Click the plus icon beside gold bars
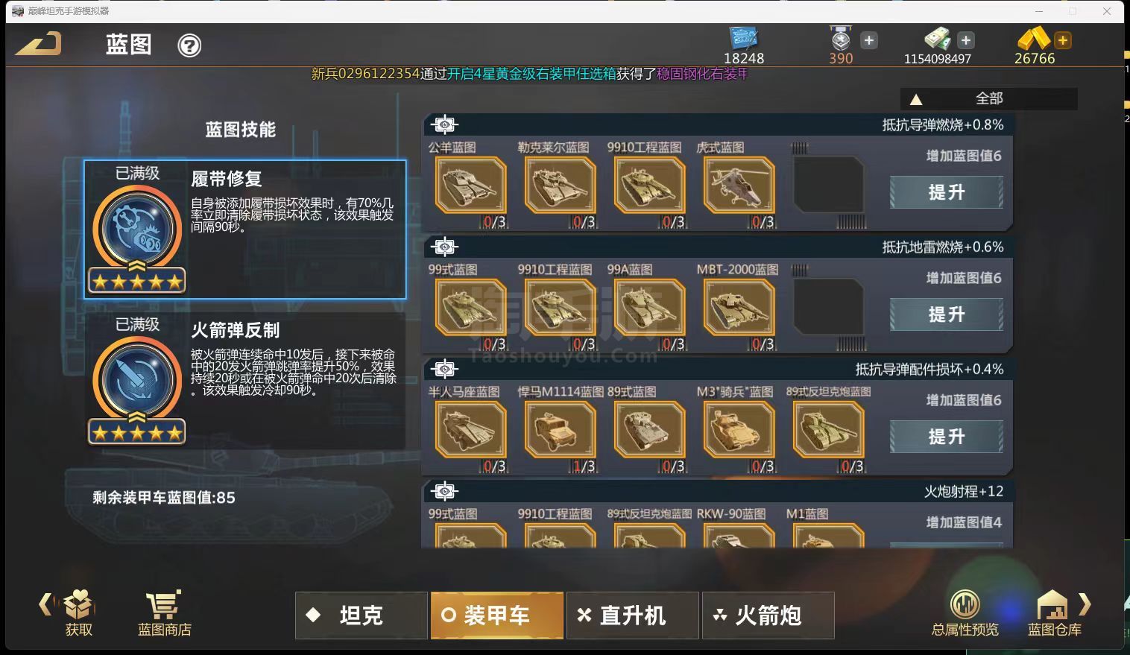1130x655 pixels. tap(1063, 40)
